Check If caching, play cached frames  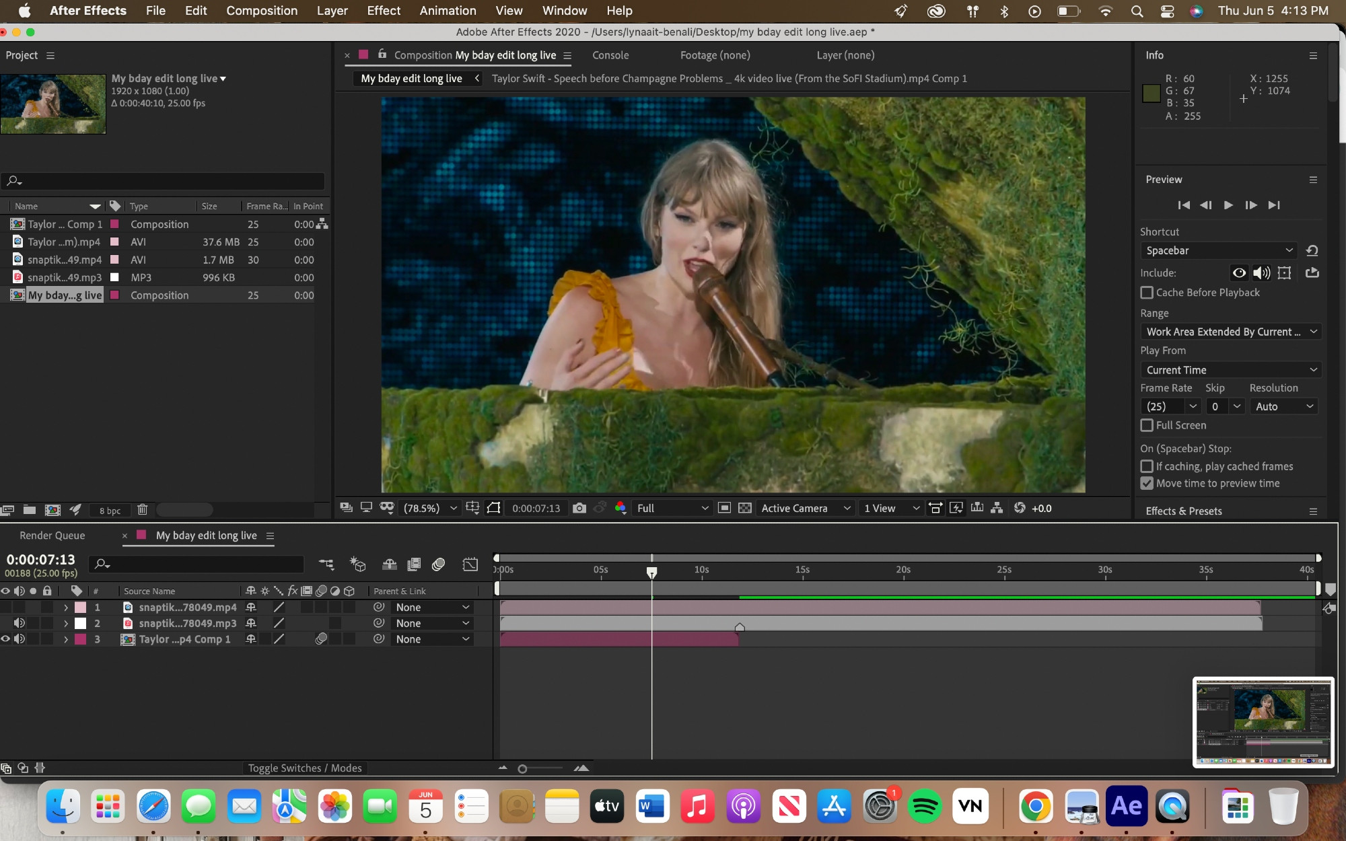(1147, 466)
